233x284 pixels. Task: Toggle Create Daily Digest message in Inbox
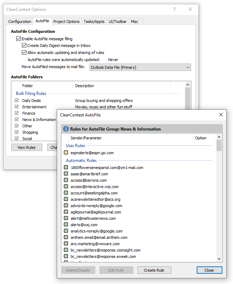pyautogui.click(x=24, y=45)
